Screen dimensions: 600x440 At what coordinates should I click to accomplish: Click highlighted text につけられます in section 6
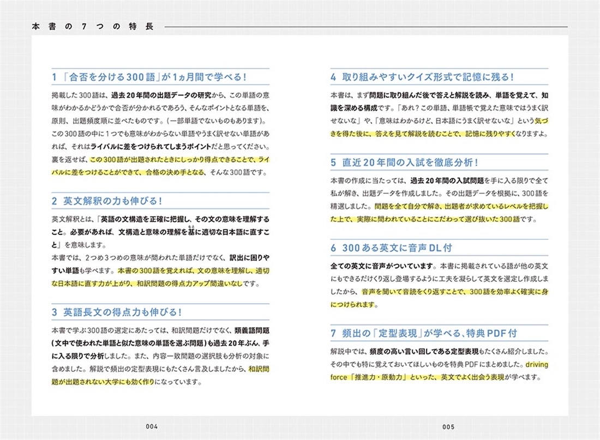(353, 305)
